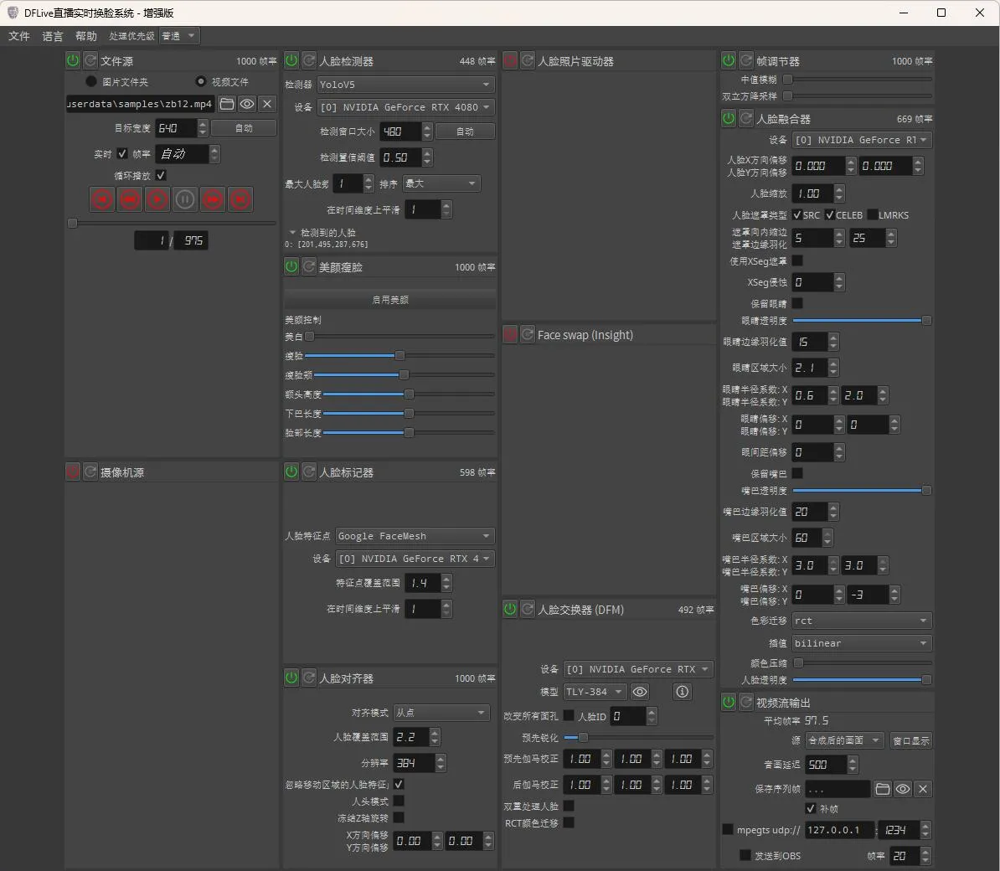Select the 图片文件夹 radio button

point(90,80)
